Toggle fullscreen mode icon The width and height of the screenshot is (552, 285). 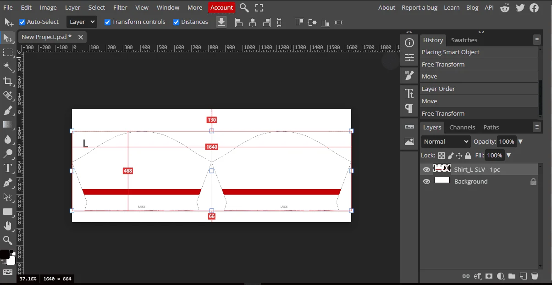click(259, 7)
